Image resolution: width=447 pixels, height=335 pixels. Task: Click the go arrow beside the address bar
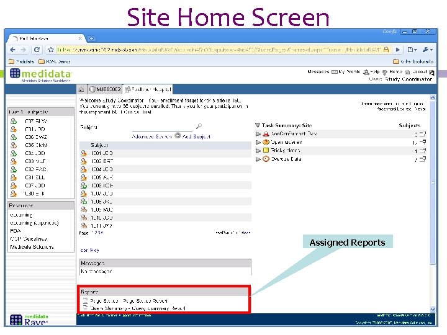click(398, 50)
